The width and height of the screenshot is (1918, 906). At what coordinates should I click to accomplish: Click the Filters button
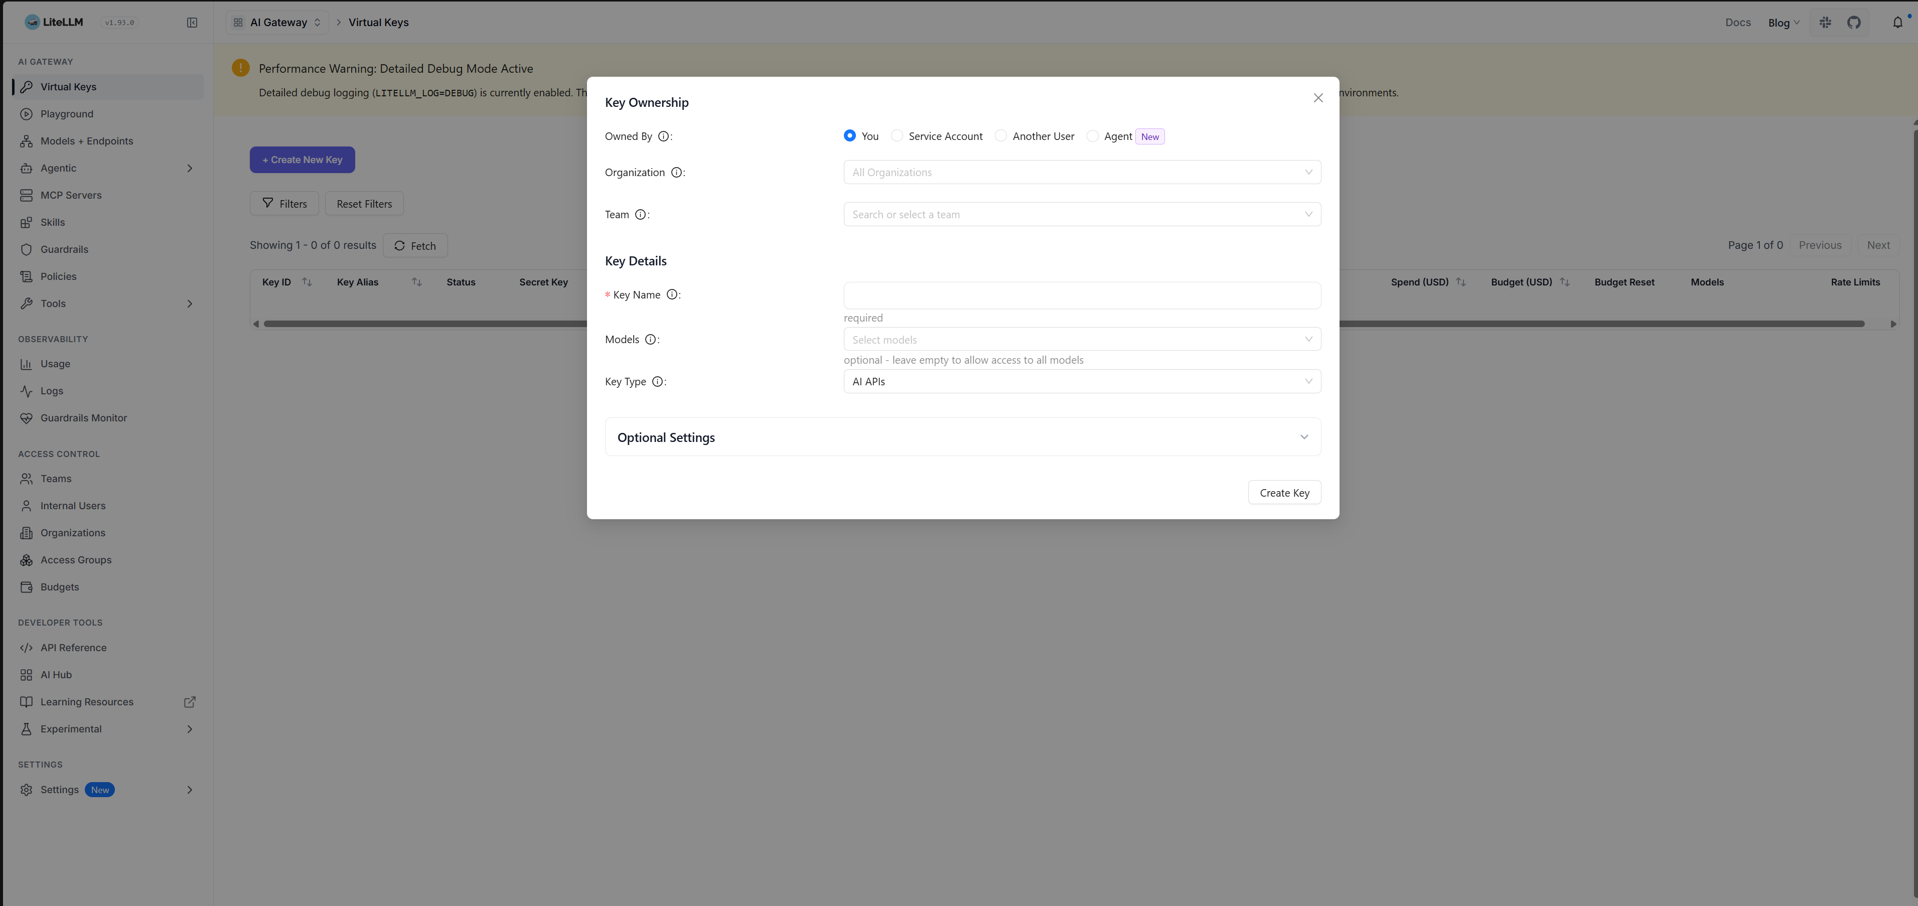pyautogui.click(x=284, y=203)
